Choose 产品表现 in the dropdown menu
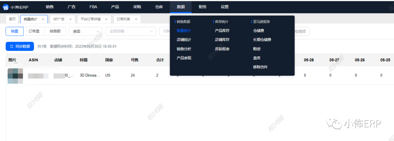 pos(184,58)
